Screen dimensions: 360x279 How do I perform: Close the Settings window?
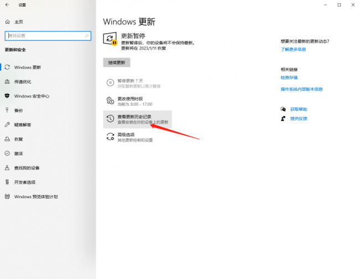tap(353, 5)
